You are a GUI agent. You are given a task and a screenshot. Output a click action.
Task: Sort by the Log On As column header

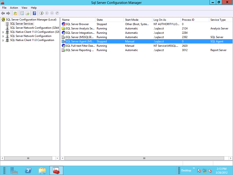click(x=166, y=20)
